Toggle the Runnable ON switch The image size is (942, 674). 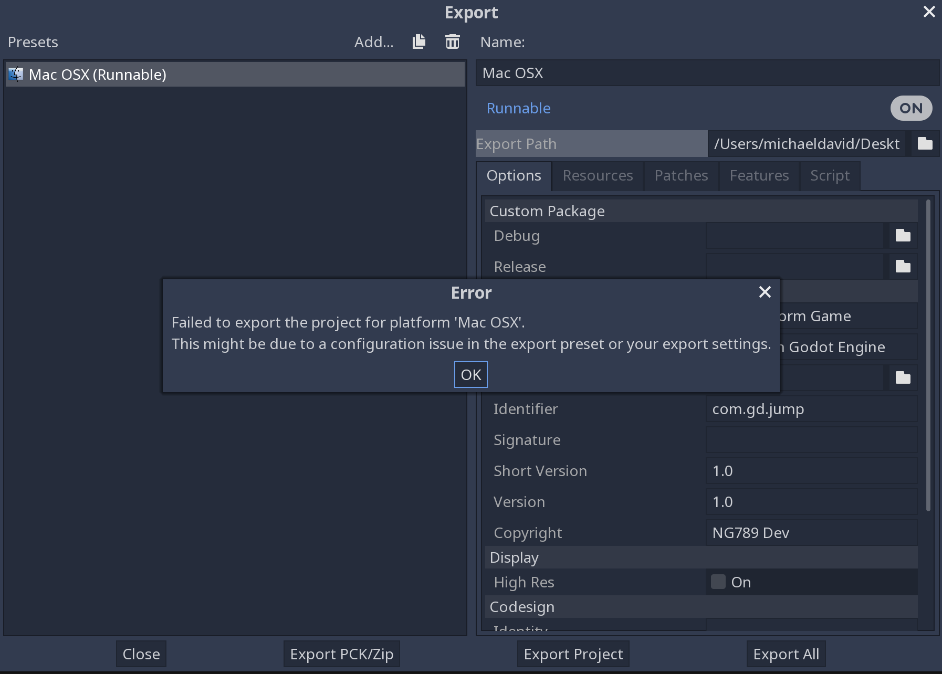point(911,108)
